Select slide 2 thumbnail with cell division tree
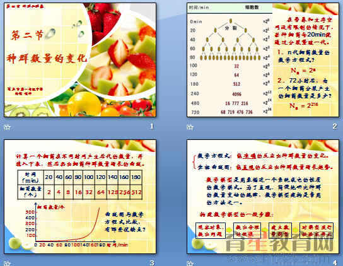 pos(263,60)
